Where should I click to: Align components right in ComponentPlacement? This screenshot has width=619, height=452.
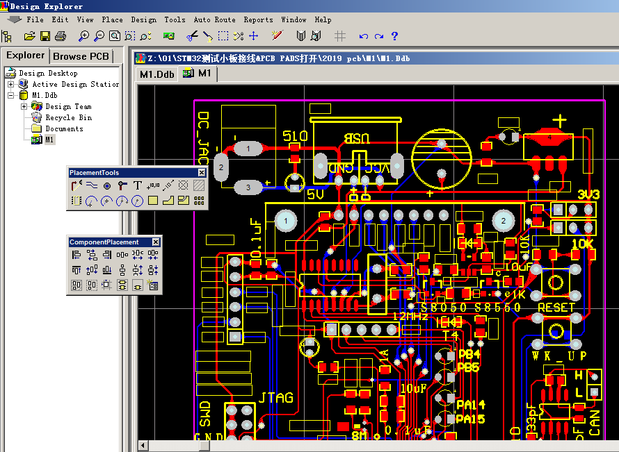[106, 255]
